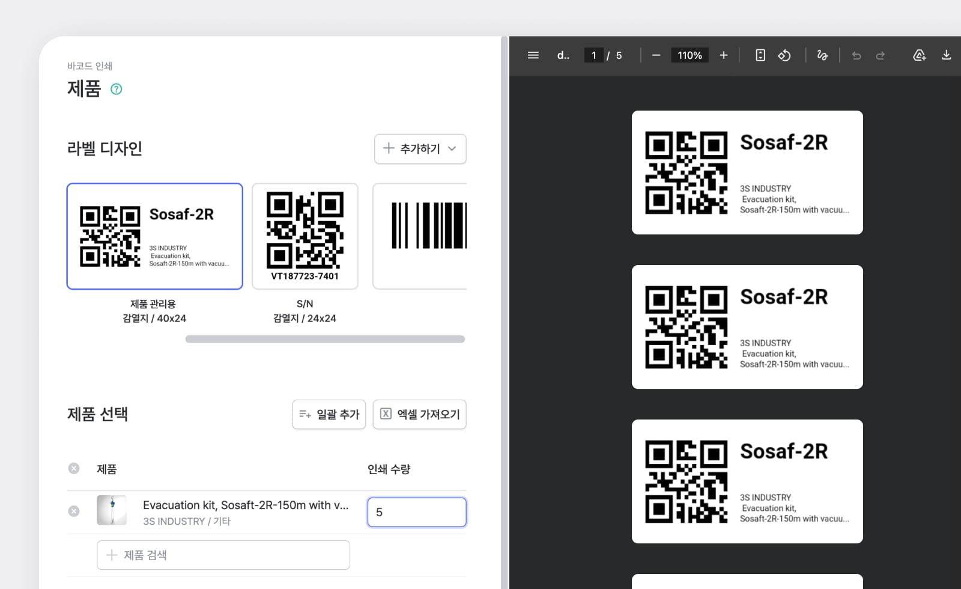The image size is (961, 589).
Task: Select the 제품 관리용 40x24 label design
Action: pos(155,236)
